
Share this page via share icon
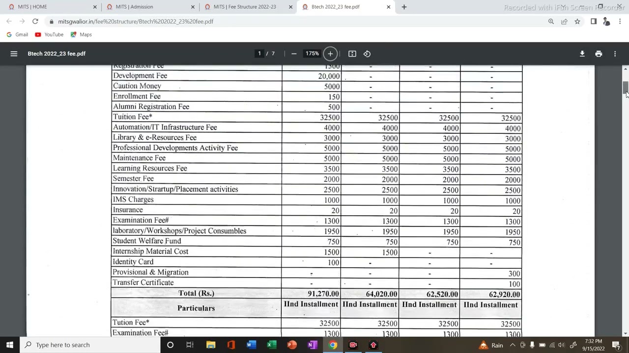click(564, 22)
